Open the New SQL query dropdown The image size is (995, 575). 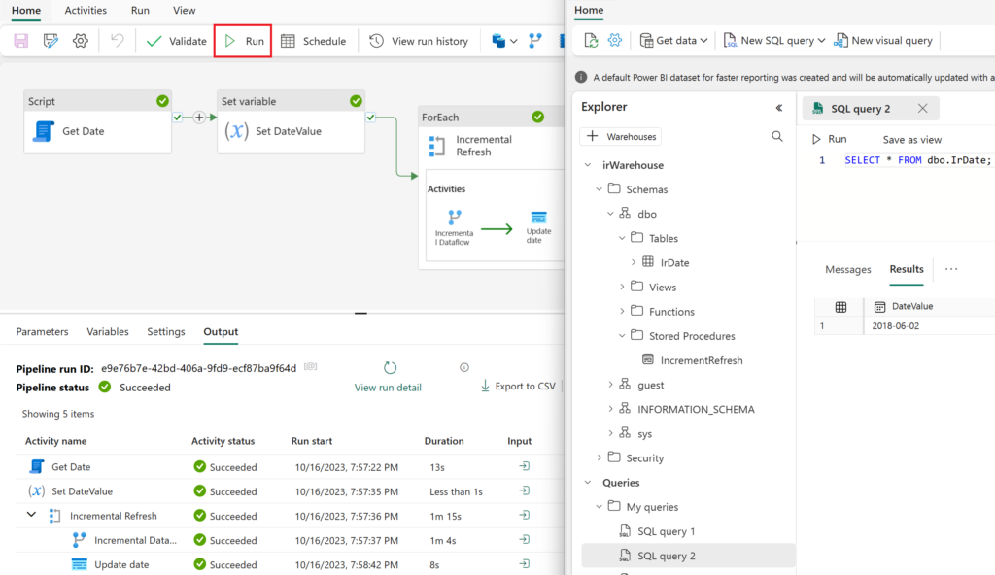click(821, 41)
